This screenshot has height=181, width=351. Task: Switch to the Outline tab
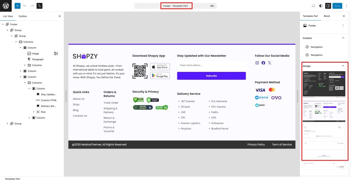point(23,16)
